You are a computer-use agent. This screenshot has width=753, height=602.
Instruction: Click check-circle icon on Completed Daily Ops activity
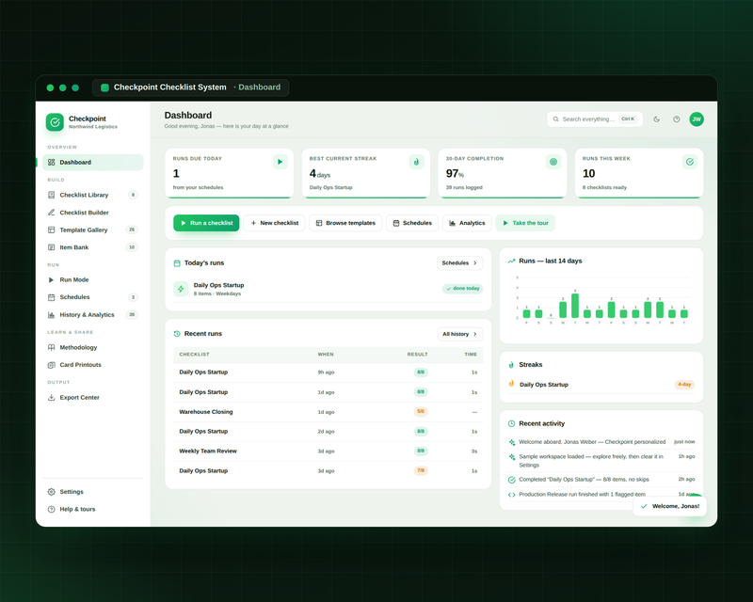click(x=512, y=480)
